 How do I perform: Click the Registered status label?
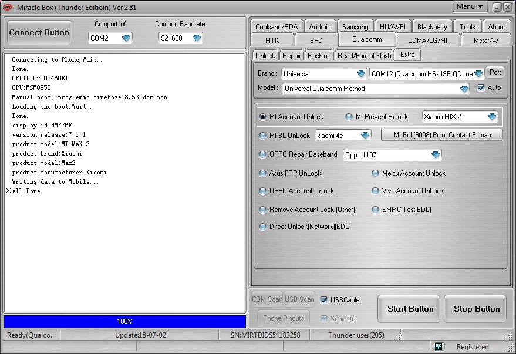[473, 346]
